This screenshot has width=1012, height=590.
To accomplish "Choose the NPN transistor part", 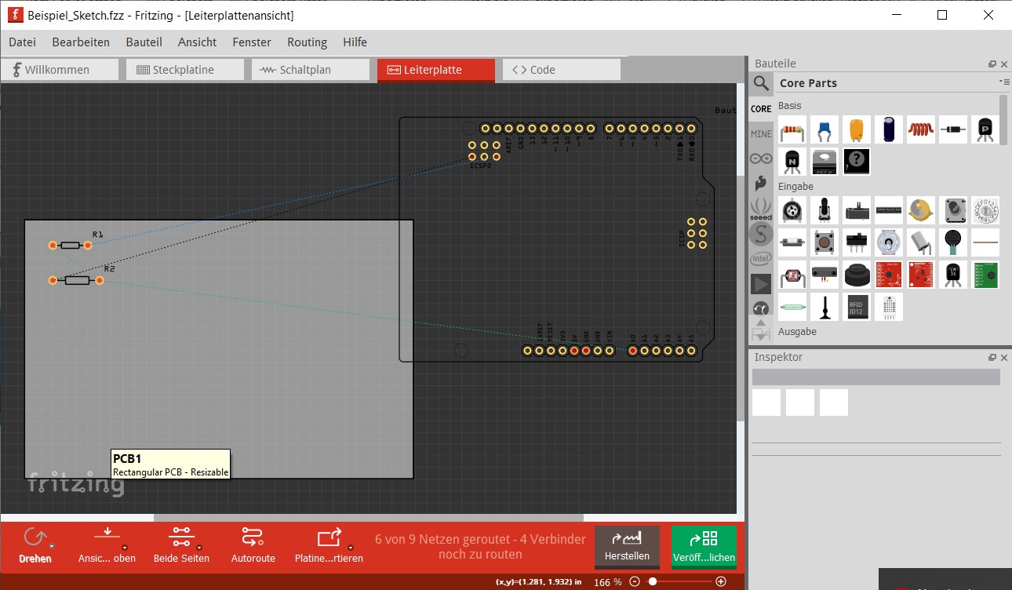I will click(793, 162).
